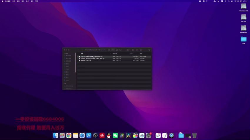Screen dimensions: 250x140
Task: Sort files by the kind column
Action: [x=141, y=54]
